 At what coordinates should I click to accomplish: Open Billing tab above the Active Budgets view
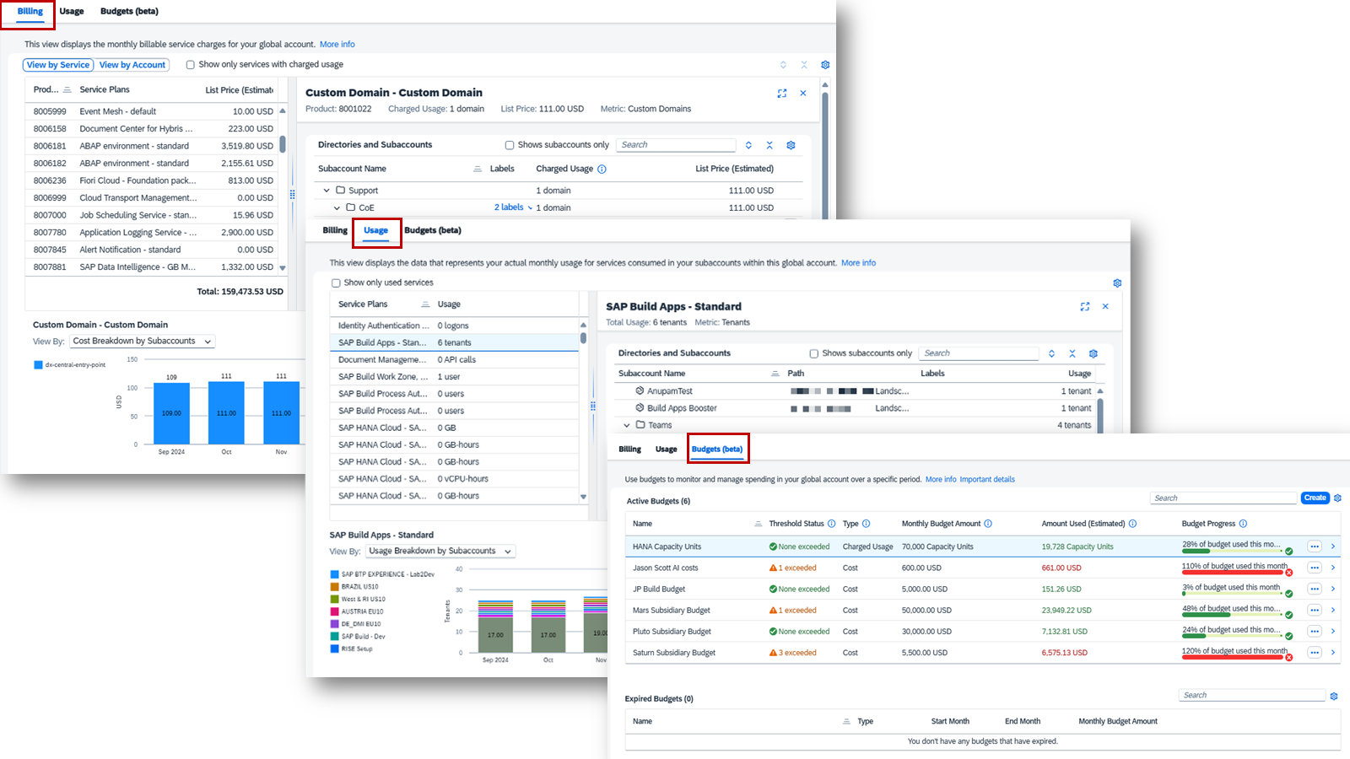[629, 449]
